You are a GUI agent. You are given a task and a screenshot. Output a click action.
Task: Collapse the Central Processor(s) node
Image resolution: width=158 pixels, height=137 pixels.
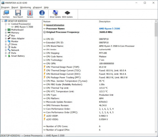click(6, 24)
